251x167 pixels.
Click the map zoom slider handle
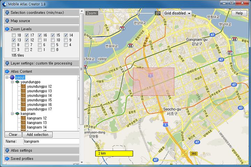138,13
